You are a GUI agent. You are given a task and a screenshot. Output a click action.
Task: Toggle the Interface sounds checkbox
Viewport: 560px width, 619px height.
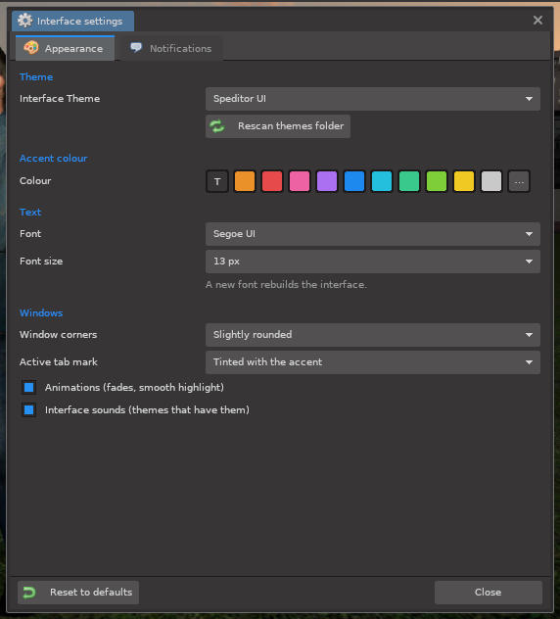[28, 409]
